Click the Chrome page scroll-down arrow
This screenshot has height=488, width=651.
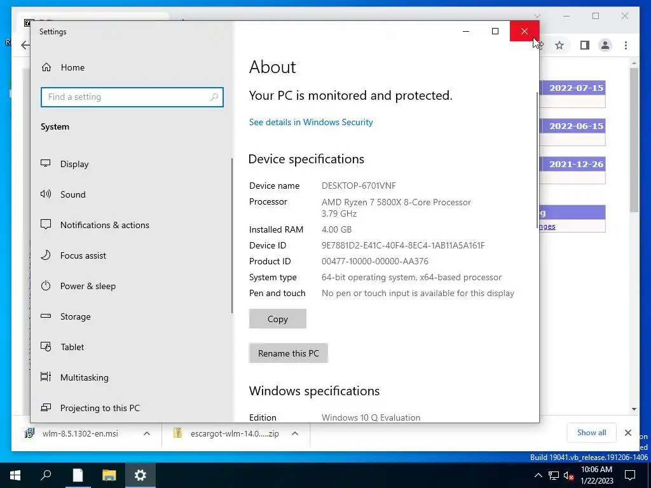click(x=634, y=409)
